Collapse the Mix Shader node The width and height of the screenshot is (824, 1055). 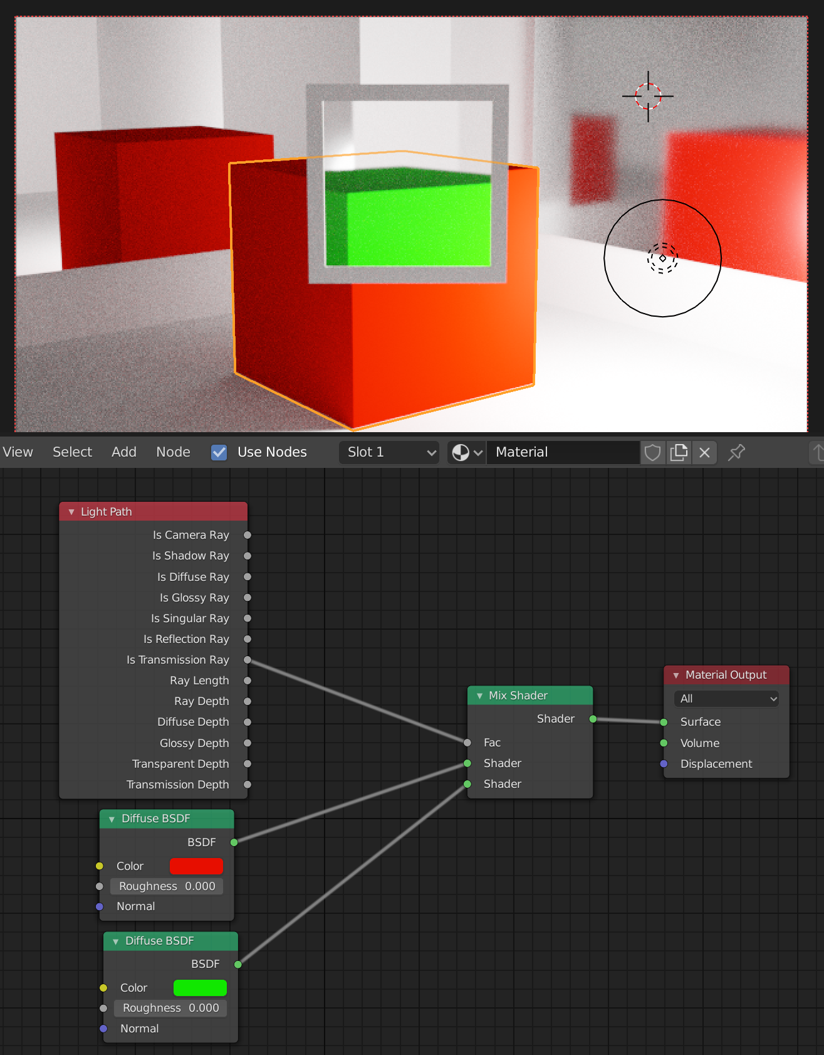479,696
